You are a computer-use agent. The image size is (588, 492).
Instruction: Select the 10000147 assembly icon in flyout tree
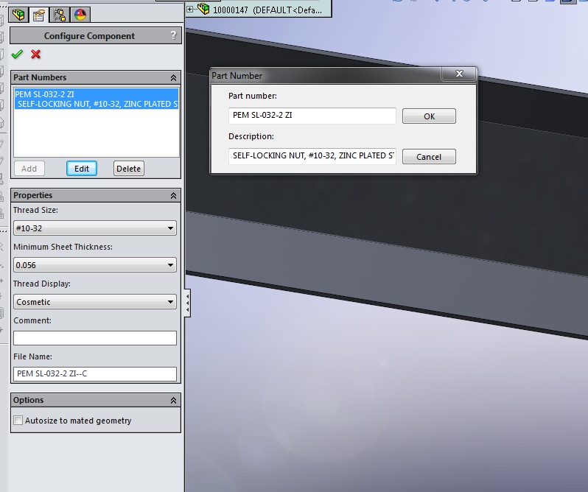click(x=203, y=9)
